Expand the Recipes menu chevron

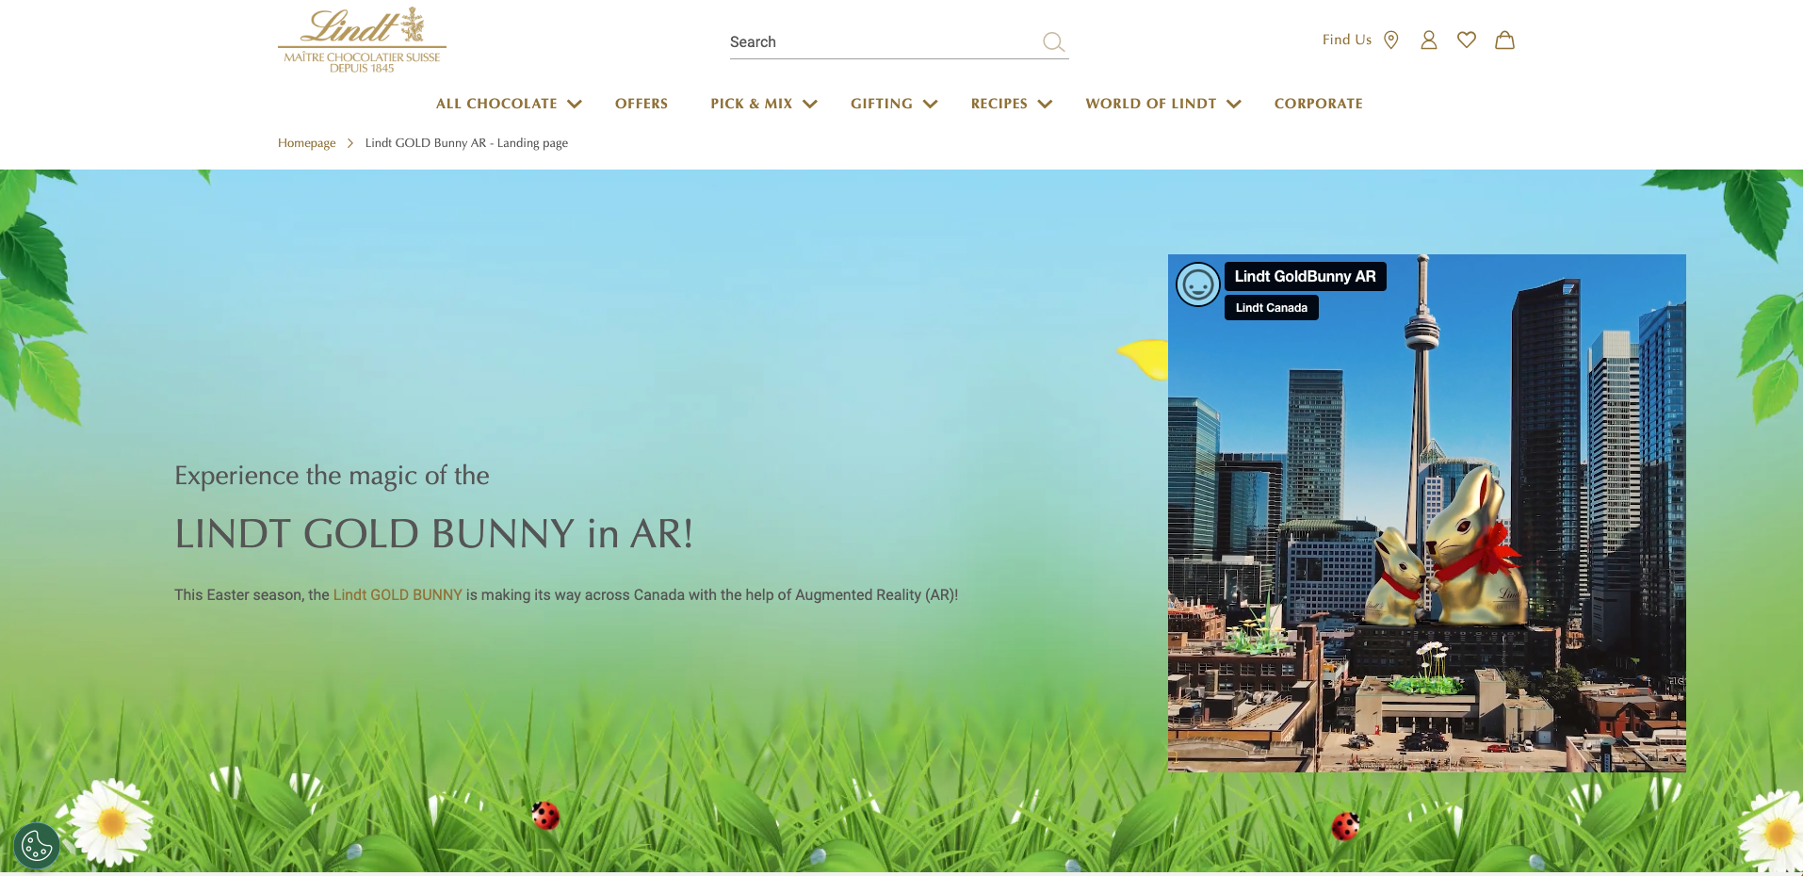1045,104
